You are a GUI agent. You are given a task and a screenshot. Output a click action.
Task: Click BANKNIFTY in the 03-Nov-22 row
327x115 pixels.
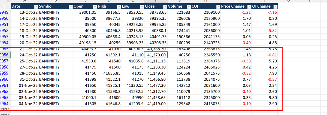click(x=49, y=98)
